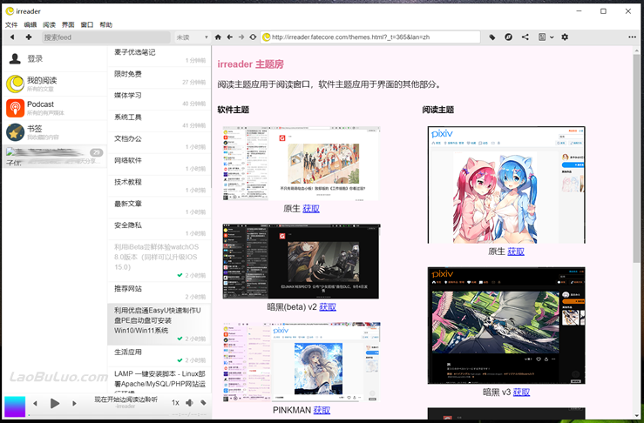Get the PINKMAN theme

[x=322, y=410]
